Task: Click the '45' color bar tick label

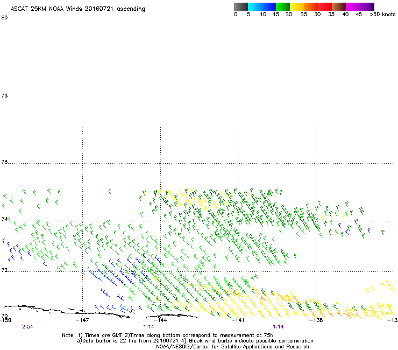Action: point(359,15)
